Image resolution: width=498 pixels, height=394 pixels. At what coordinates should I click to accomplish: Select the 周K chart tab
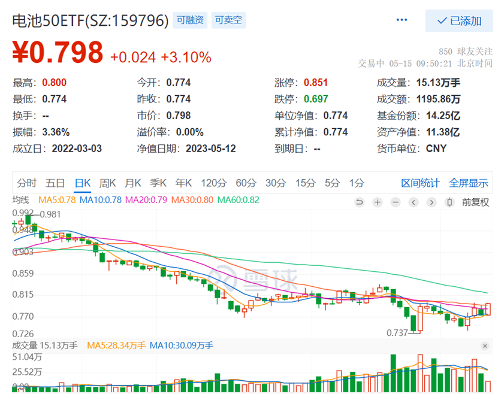click(107, 183)
